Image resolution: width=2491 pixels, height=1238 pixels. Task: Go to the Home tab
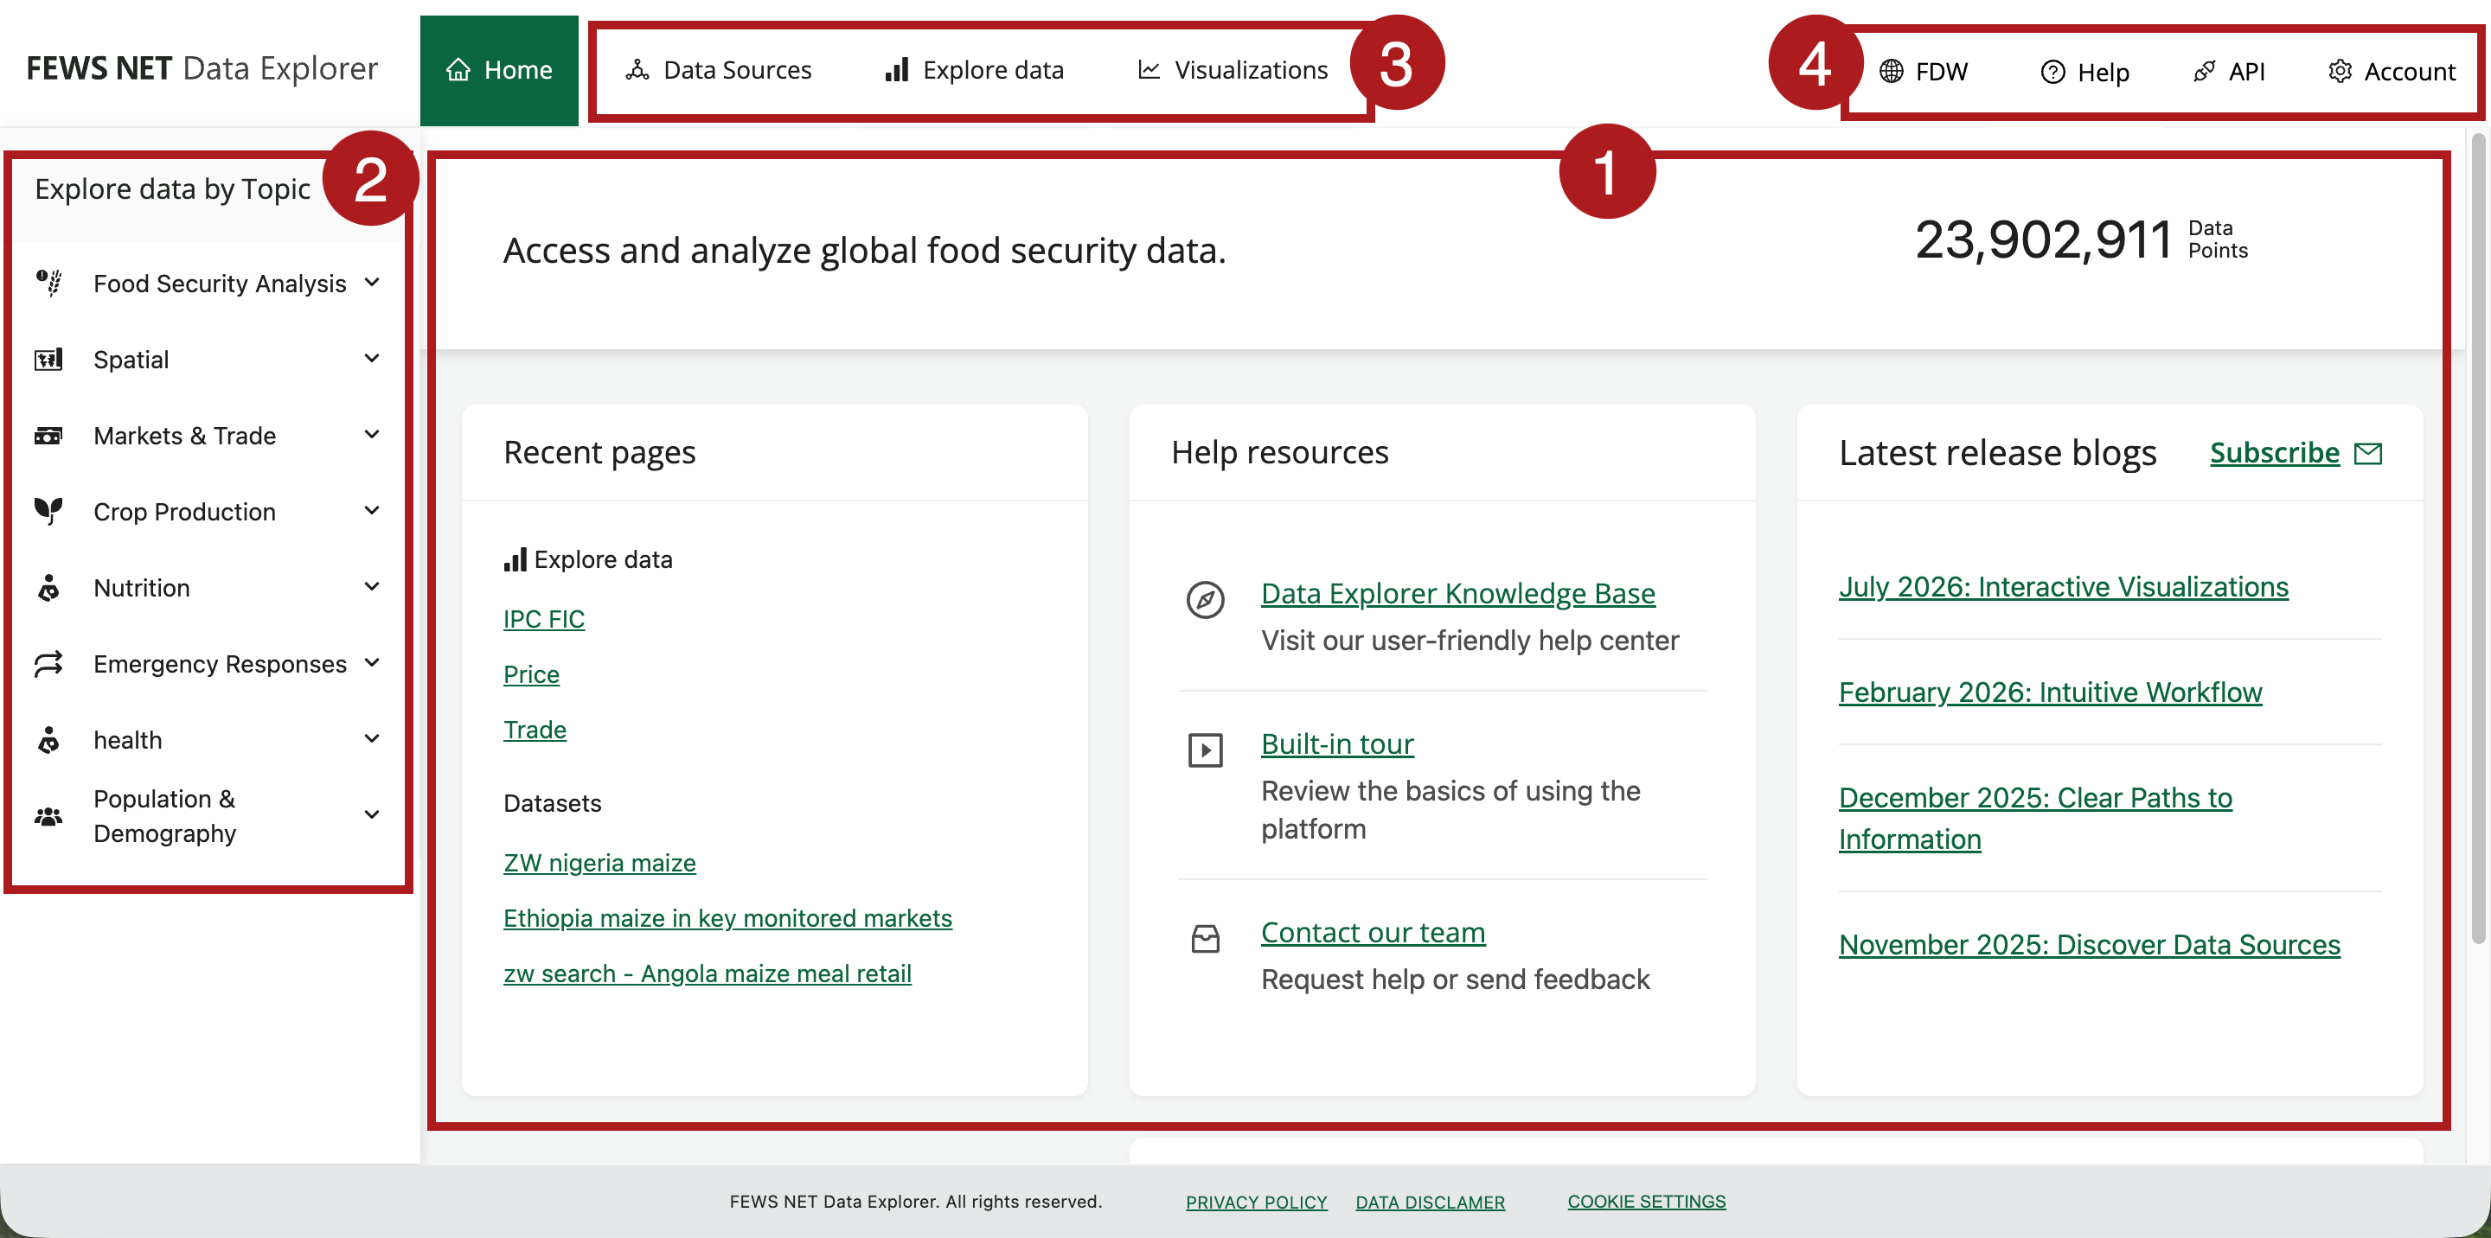[499, 71]
